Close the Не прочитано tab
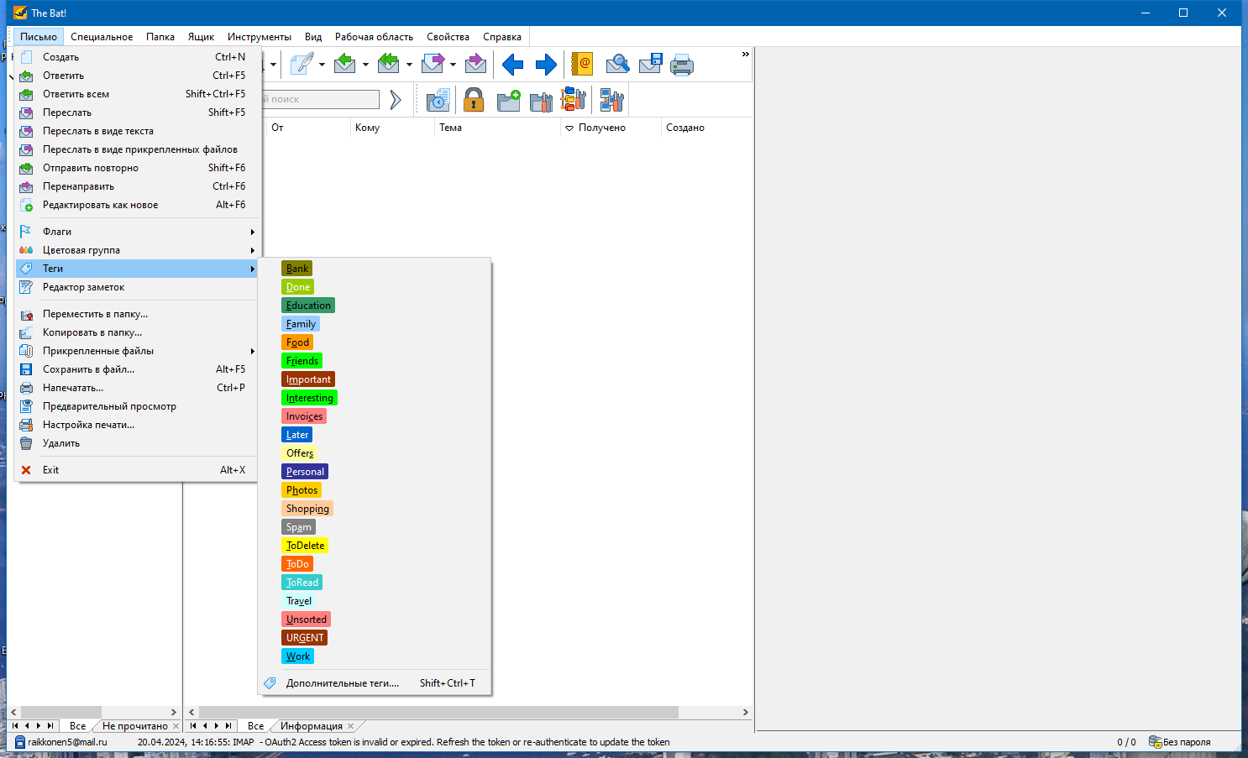1248x758 pixels. click(x=176, y=726)
